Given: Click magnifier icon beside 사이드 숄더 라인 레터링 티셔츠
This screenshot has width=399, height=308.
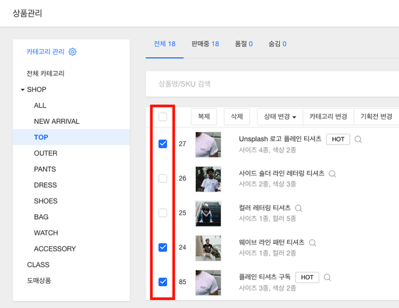Looking at the screenshot, I should (332, 174).
